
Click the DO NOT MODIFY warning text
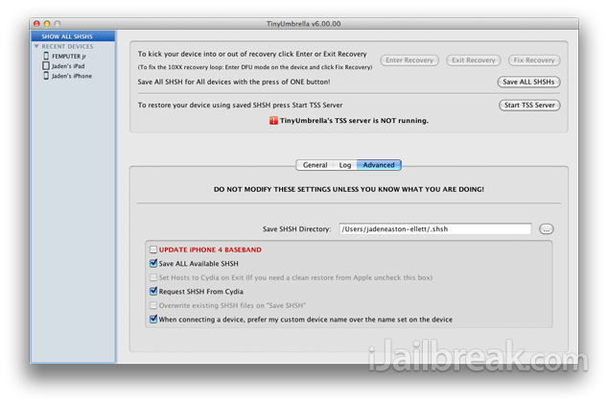pos(348,189)
